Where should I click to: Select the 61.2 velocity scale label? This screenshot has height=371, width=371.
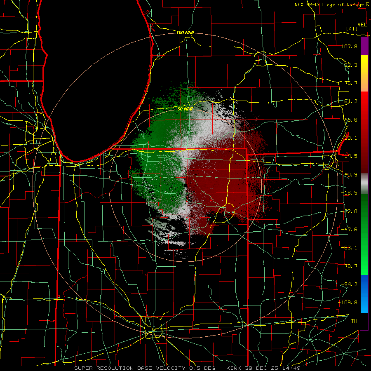pyautogui.click(x=351, y=101)
